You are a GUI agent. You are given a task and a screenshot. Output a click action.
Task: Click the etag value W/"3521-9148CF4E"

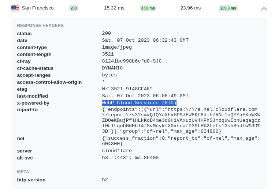[x=127, y=89]
